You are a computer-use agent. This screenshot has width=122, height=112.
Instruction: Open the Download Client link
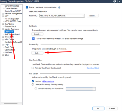pyautogui.click(x=93, y=68)
